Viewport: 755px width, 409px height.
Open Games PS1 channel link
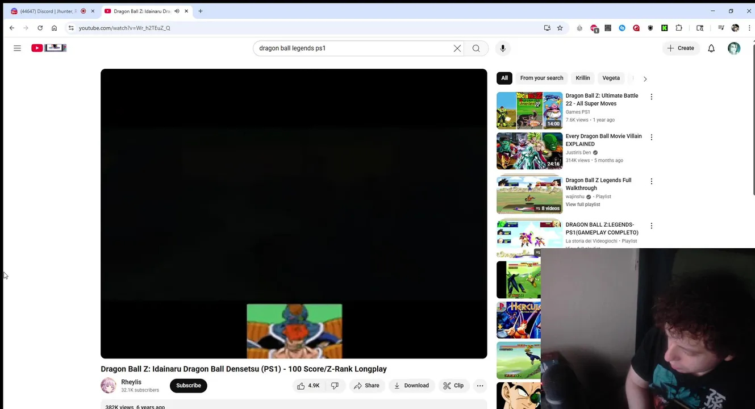pos(578,112)
